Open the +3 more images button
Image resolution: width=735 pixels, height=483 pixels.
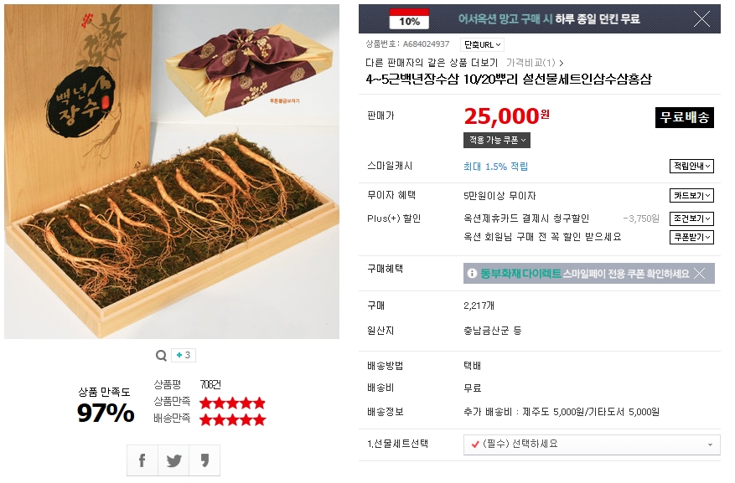click(x=184, y=356)
